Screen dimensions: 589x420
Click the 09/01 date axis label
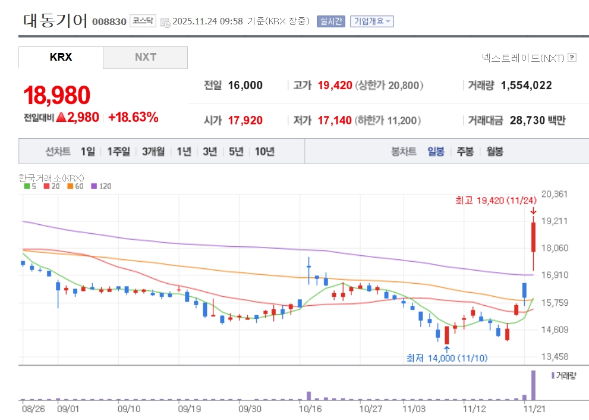pos(68,409)
